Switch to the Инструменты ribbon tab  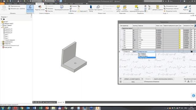pos(30,4)
